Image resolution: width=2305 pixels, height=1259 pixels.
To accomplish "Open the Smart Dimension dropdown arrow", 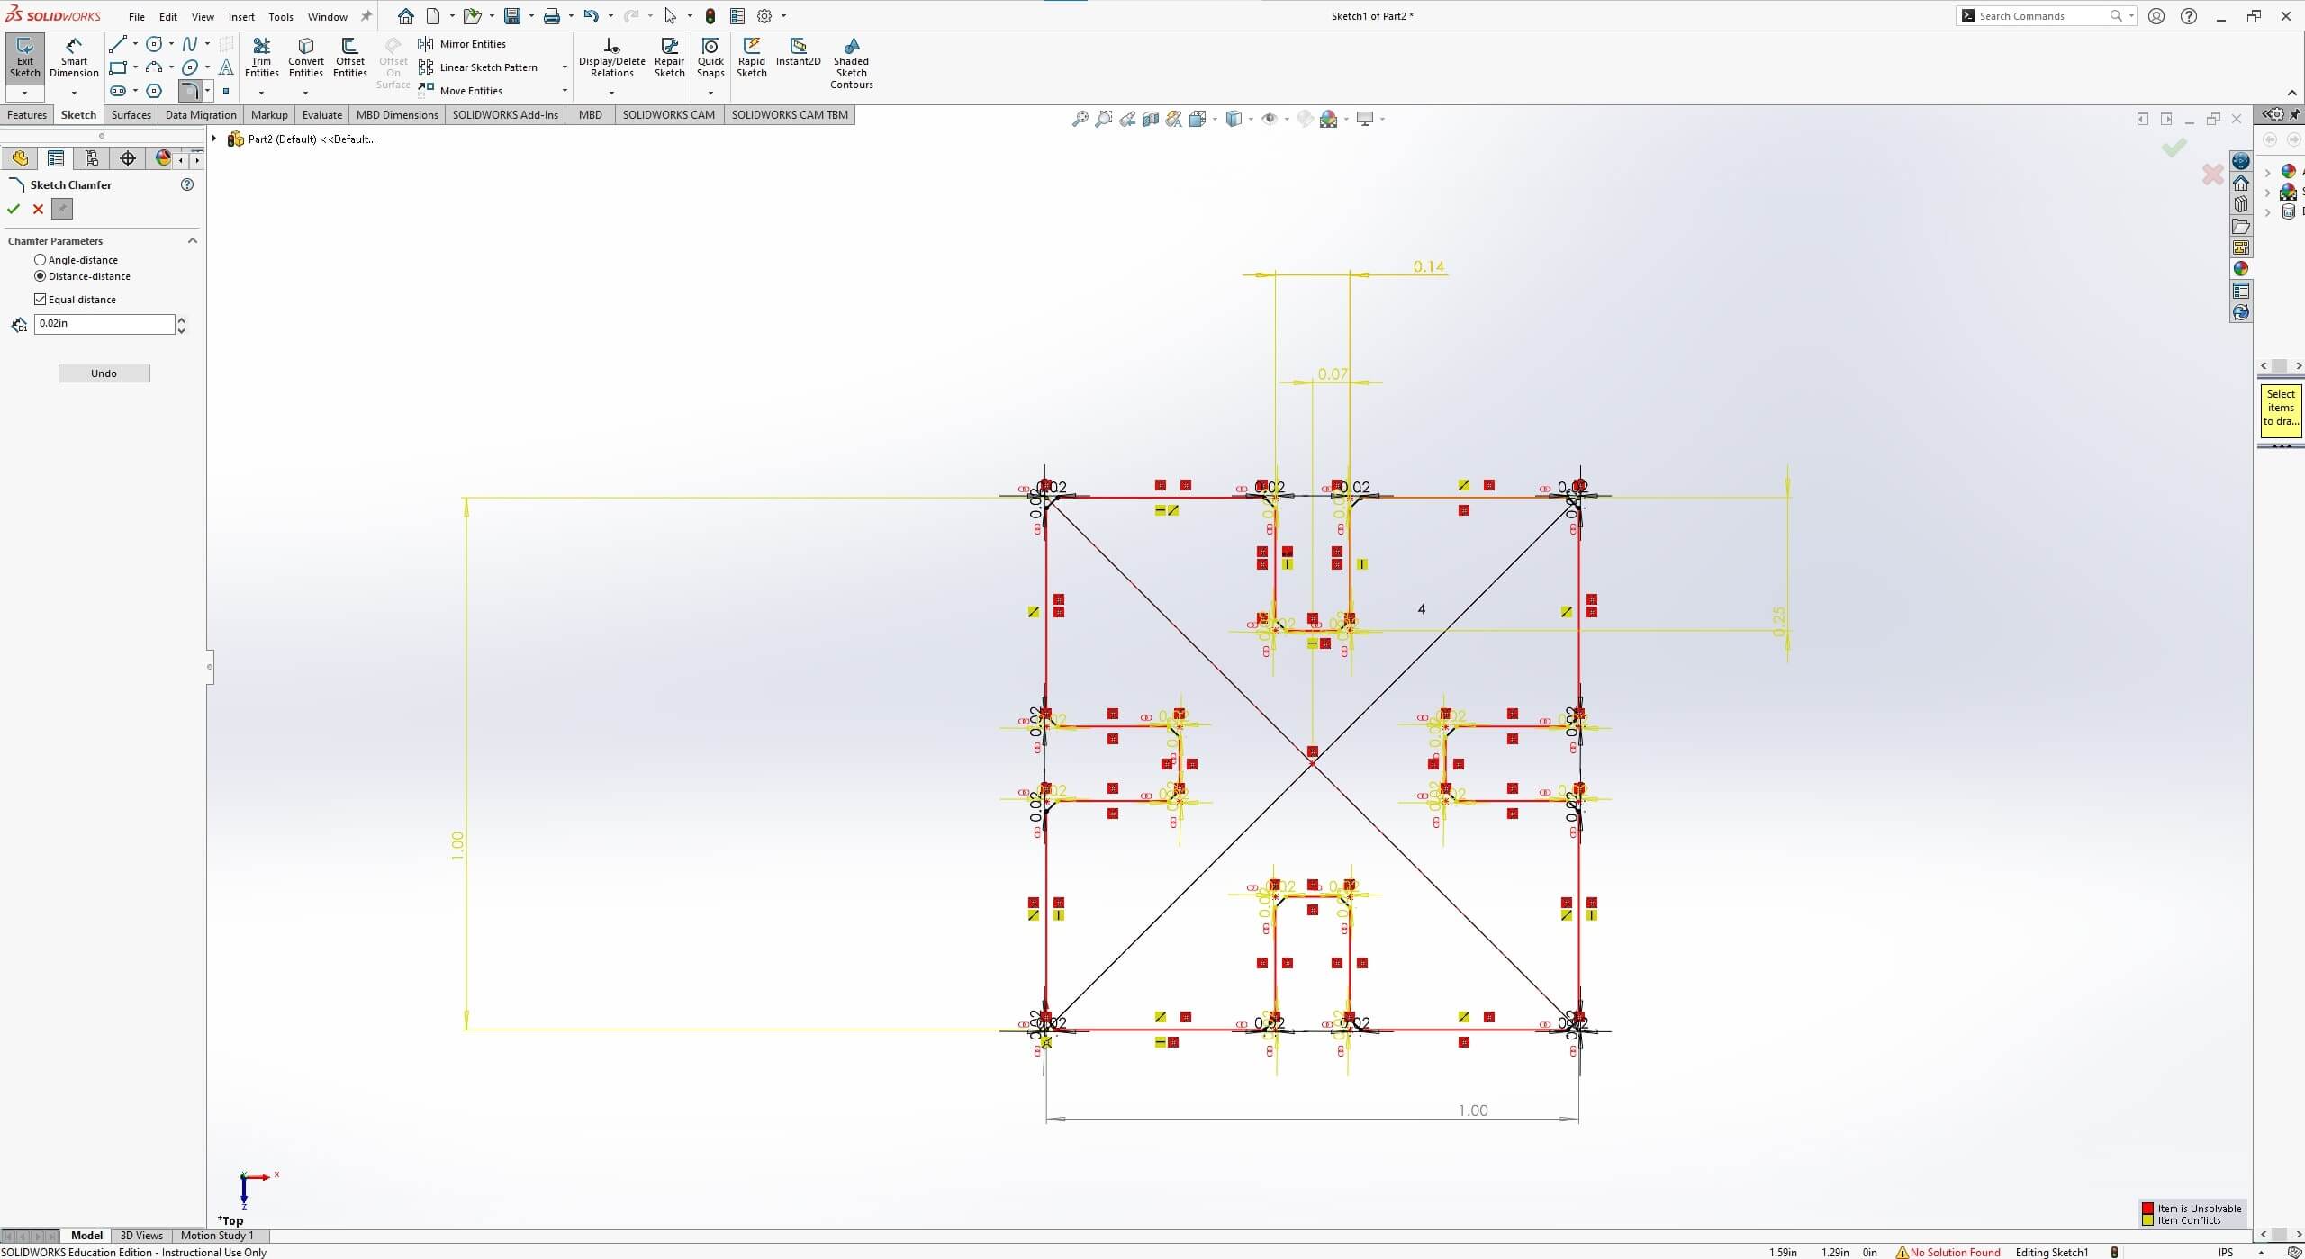I will click(x=74, y=93).
